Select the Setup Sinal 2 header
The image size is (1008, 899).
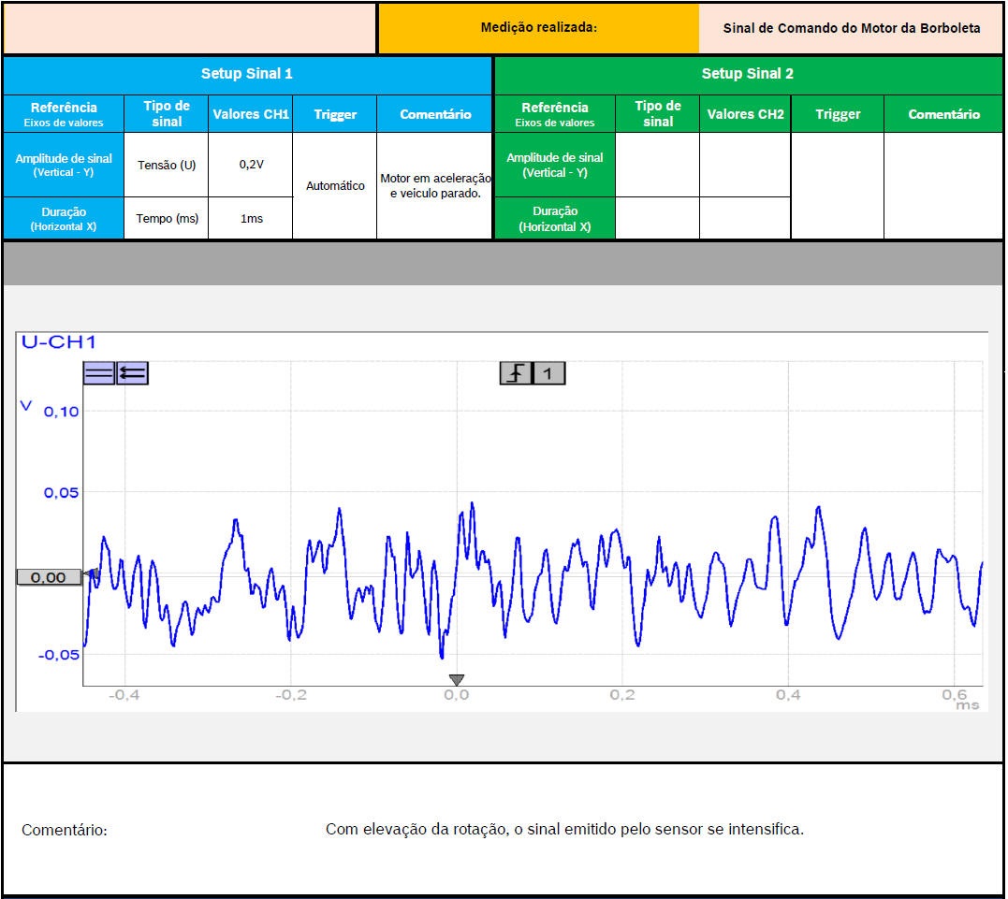tap(747, 74)
